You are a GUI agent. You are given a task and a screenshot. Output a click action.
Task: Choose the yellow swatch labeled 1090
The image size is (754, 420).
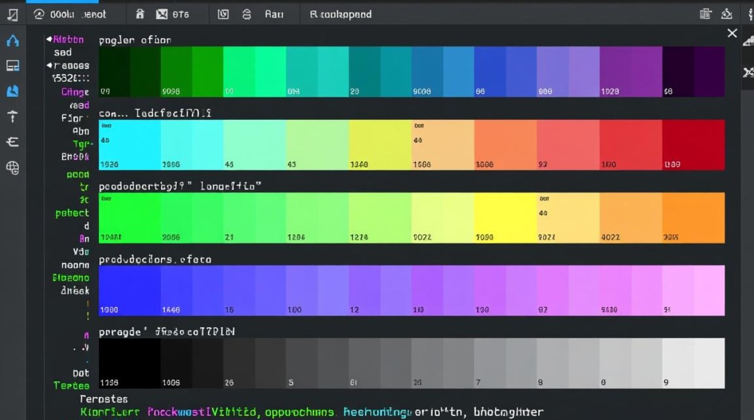tap(505, 218)
